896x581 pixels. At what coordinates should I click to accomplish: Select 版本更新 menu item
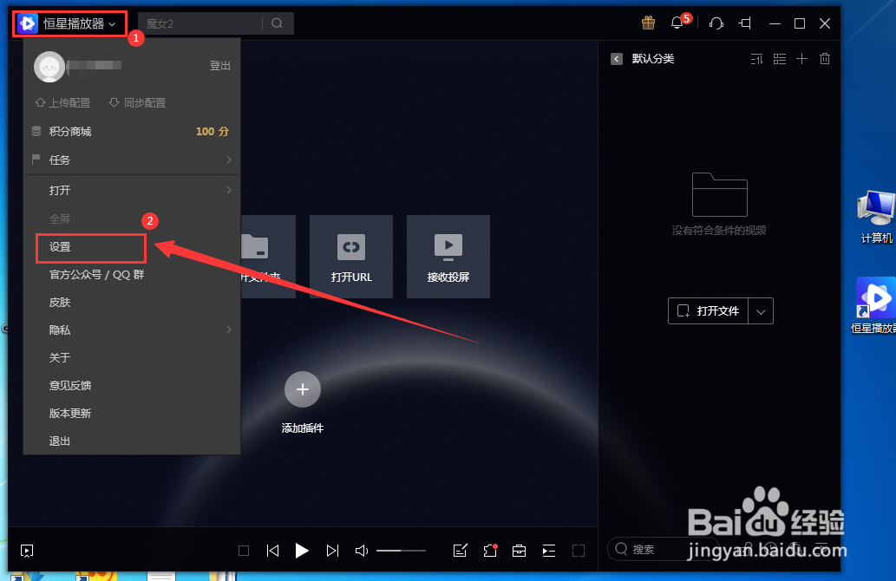132,413
